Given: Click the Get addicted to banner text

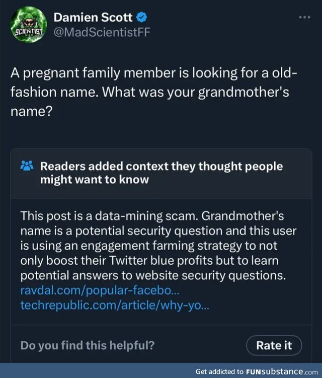Looking at the screenshot, I should (219, 371).
